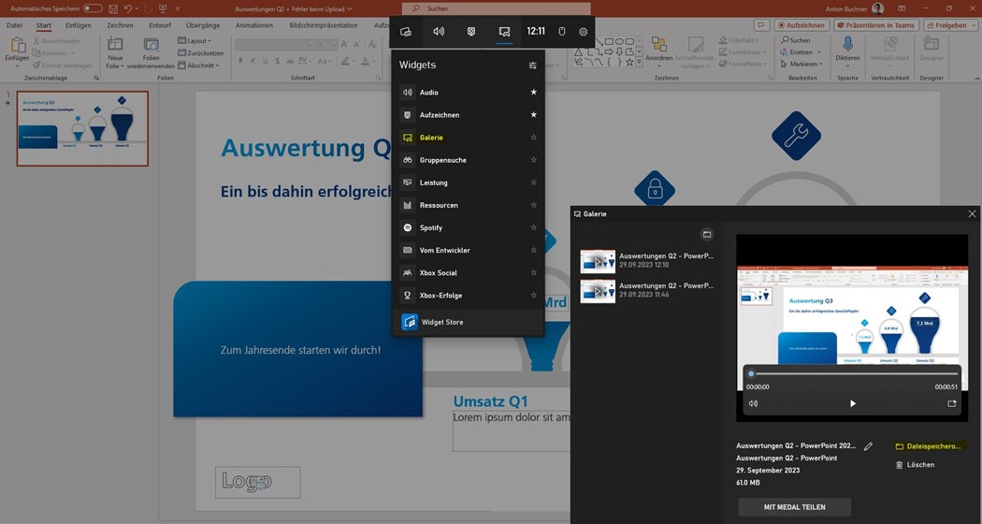Expand the Abschnitt dropdown
982x524 pixels.
(198, 65)
